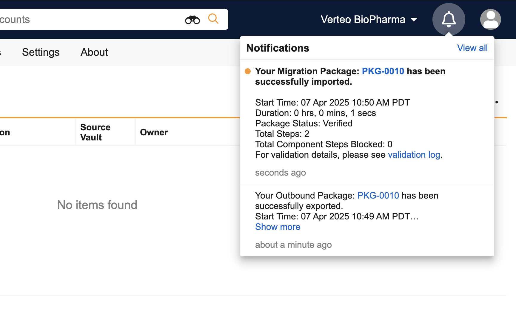516x322 pixels.
Task: Click the "seconds ago" notification timestamp
Action: (280, 173)
